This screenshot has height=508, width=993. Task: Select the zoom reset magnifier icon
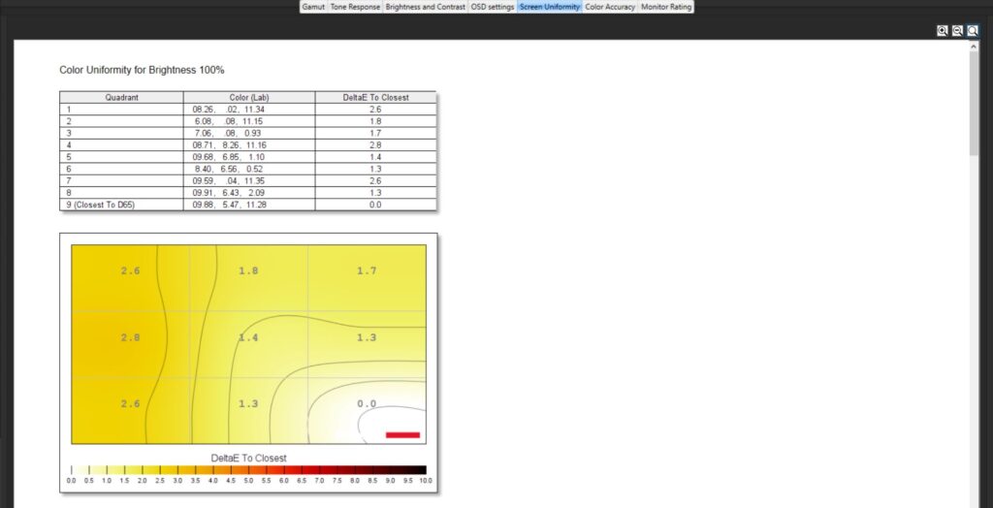coord(973,31)
